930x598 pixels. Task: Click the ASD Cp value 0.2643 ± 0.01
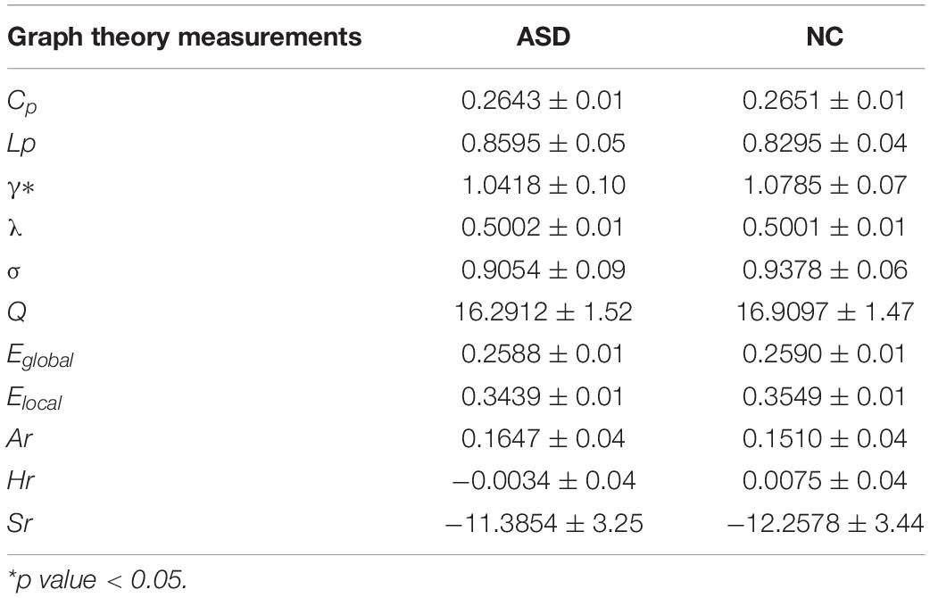pos(543,100)
